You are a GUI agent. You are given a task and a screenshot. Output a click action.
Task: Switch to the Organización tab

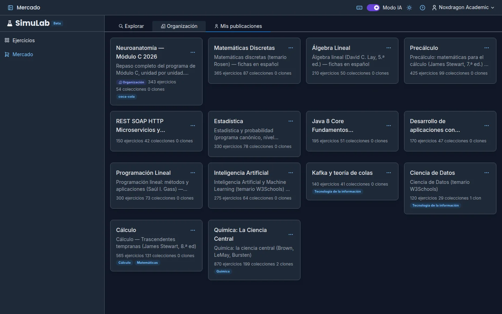point(179,26)
